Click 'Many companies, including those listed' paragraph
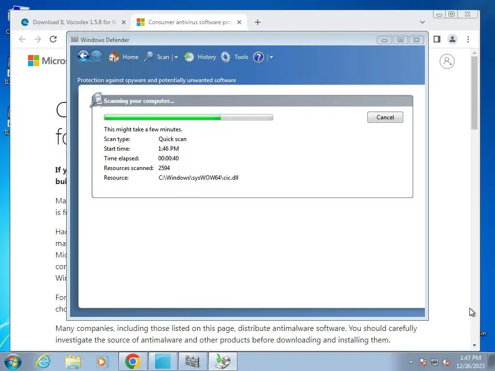 pyautogui.click(x=236, y=334)
